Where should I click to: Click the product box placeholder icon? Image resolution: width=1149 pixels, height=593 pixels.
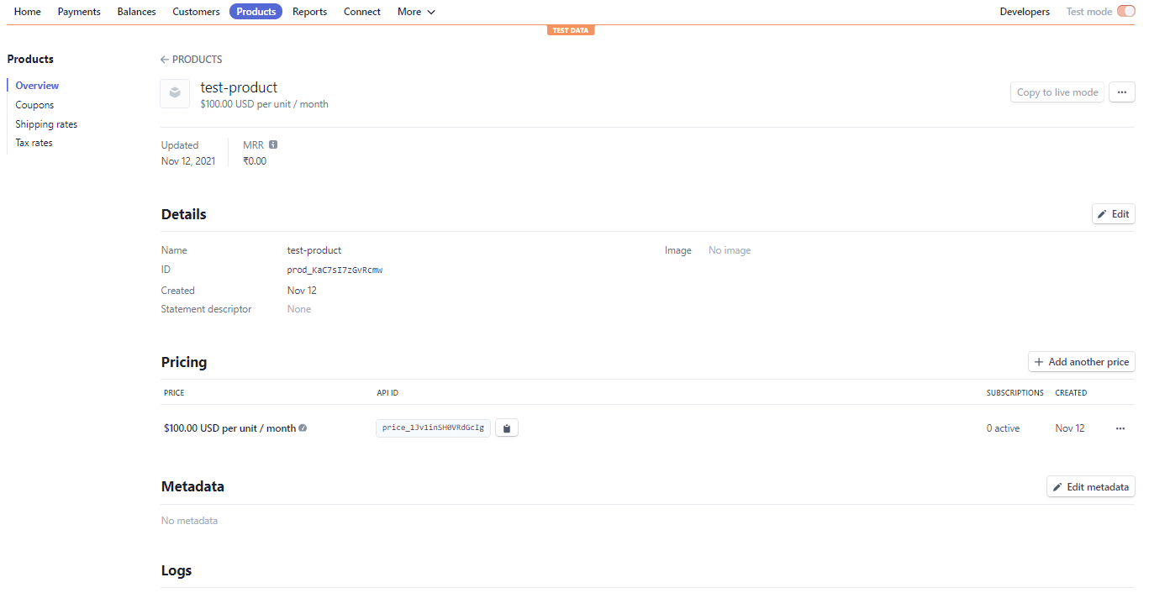[x=175, y=93]
